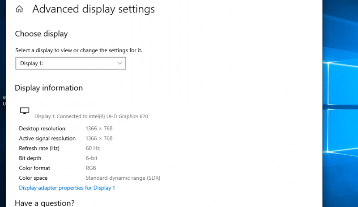Click the Connected to Intel(R) UHD Graphics 620 text
Viewport: 358px width, 207px height.
(x=91, y=116)
